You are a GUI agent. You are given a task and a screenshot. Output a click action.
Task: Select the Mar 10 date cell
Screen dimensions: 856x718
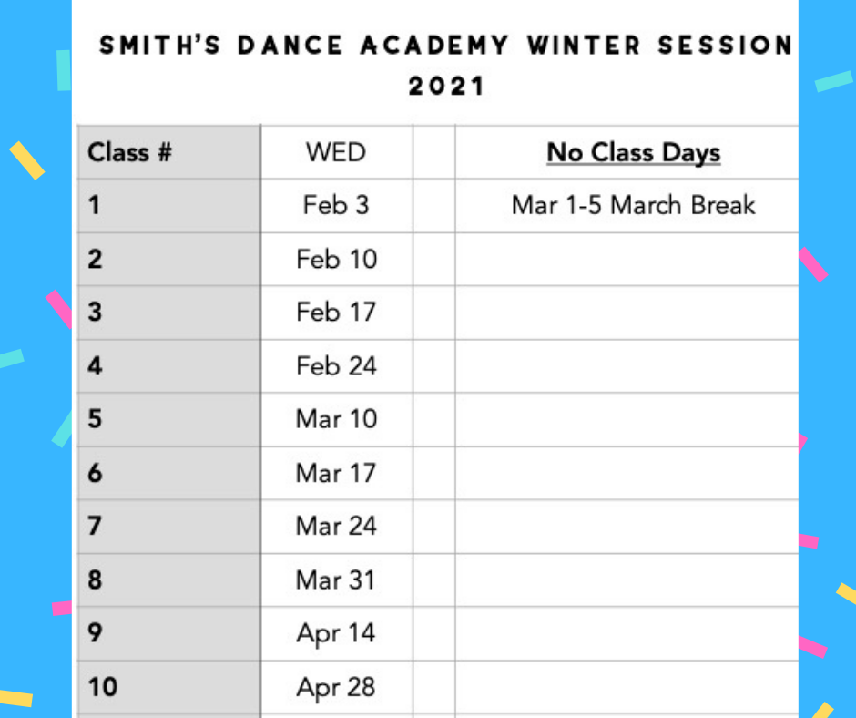(x=336, y=419)
